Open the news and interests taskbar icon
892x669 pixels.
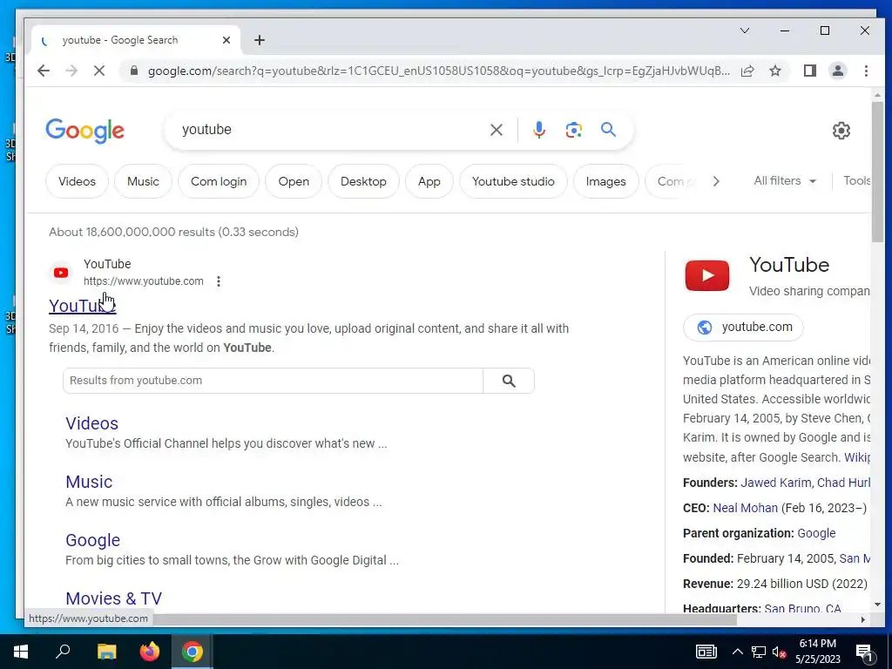(x=706, y=652)
